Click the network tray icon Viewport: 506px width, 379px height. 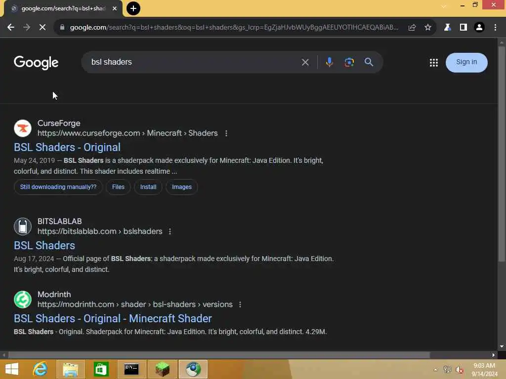447,370
